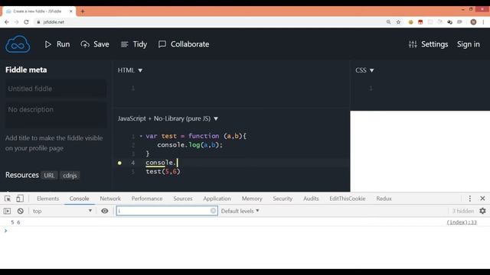Open EditThisCookie DevTools tab
This screenshot has height=275, width=490.
point(347,199)
